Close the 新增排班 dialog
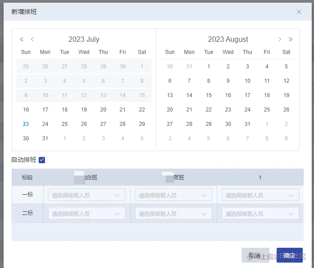The width and height of the screenshot is (314, 268). 299,12
